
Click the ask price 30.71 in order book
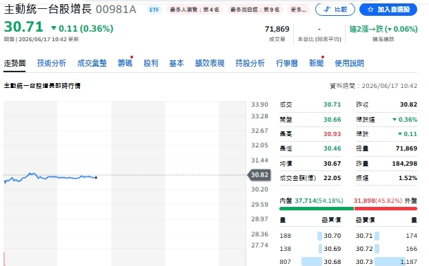364,236
